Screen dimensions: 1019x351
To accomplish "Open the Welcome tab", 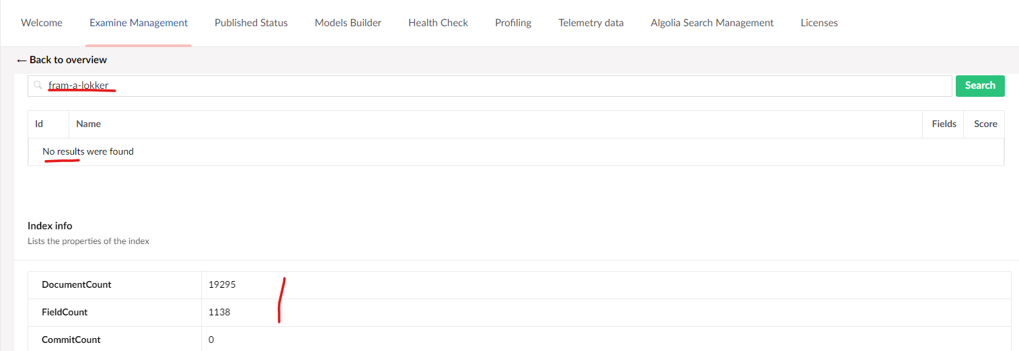I will click(42, 23).
